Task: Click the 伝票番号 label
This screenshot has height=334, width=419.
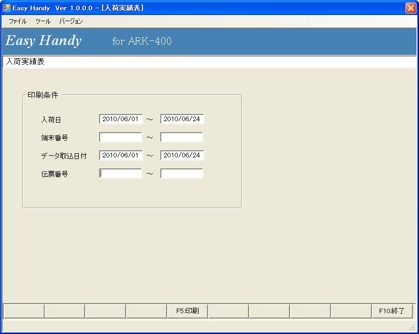Action: click(54, 174)
